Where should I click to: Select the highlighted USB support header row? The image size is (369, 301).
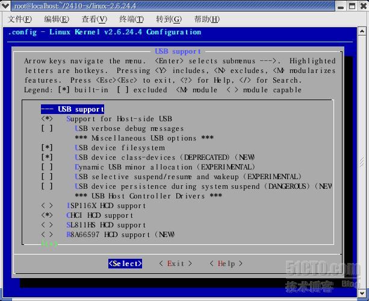coord(72,109)
